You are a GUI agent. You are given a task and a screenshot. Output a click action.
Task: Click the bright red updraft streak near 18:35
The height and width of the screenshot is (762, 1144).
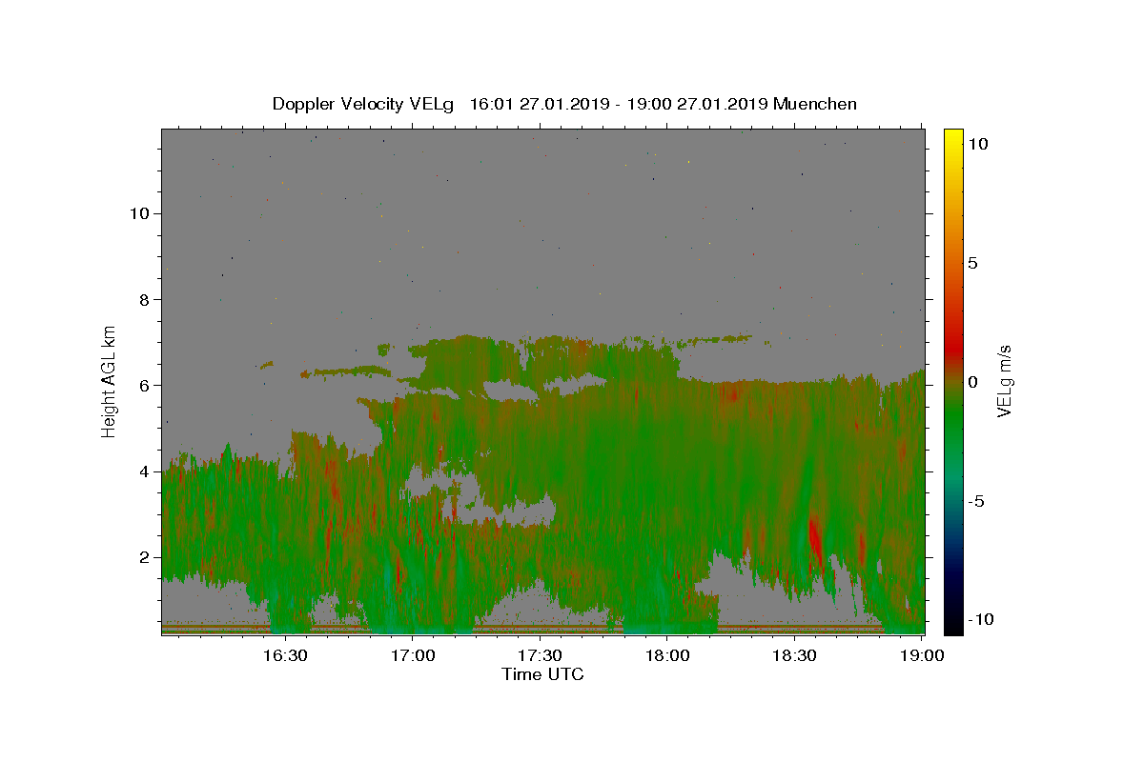click(x=815, y=539)
